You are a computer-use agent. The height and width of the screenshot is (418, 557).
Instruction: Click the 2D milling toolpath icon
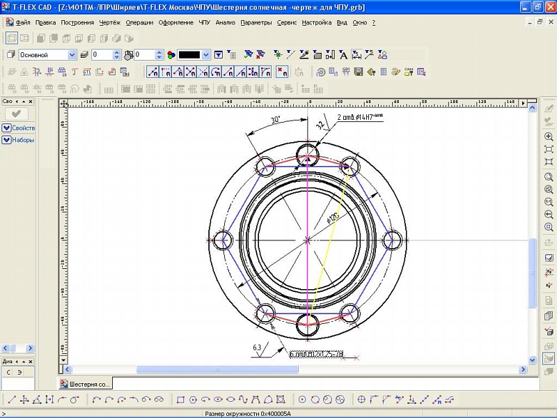tap(62, 72)
